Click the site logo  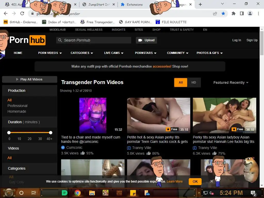coord(27,40)
